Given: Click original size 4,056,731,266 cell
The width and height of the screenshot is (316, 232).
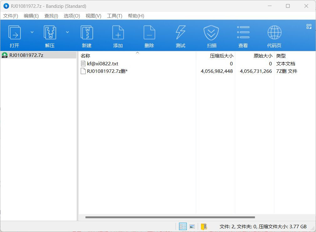Looking at the screenshot, I should pos(256,71).
